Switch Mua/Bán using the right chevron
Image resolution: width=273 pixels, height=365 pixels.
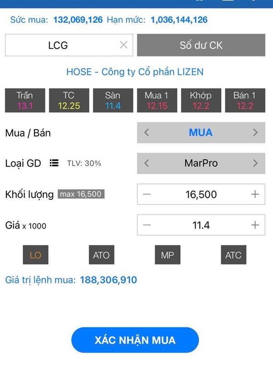(255, 132)
